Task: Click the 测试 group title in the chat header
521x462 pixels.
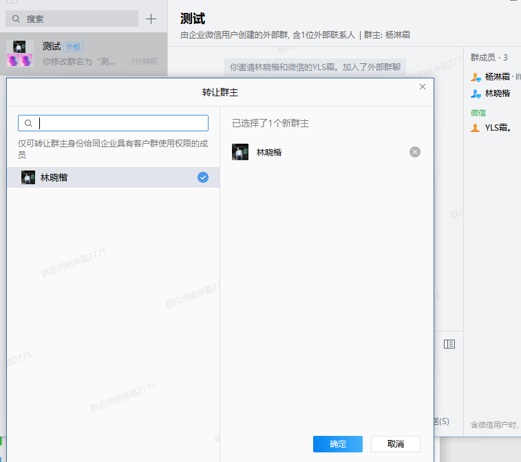Action: click(192, 19)
